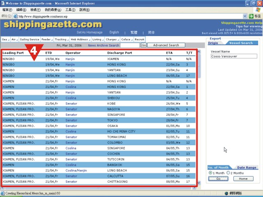Click the shippingazette.com logo

(x=53, y=25)
